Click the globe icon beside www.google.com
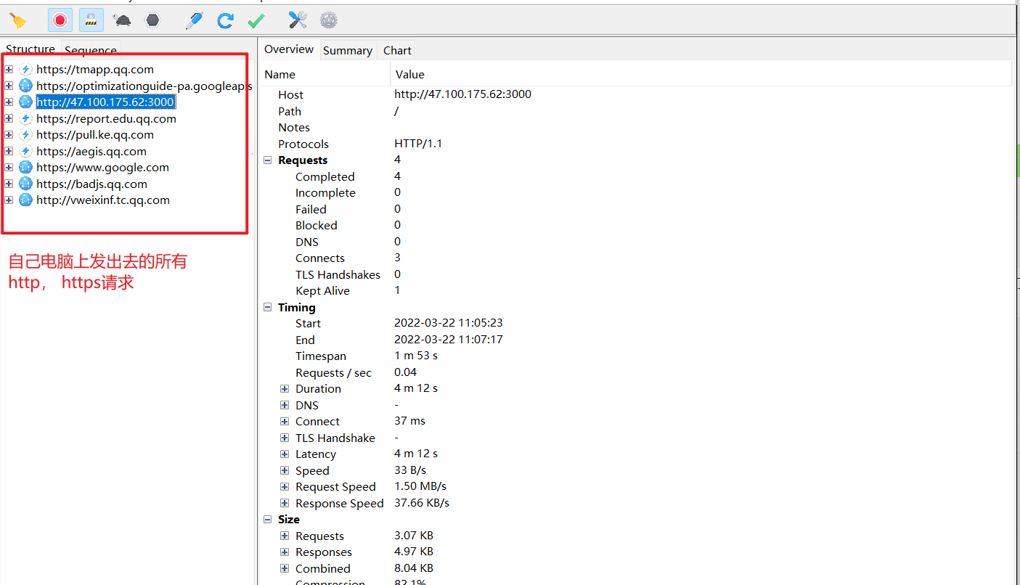 (x=25, y=168)
